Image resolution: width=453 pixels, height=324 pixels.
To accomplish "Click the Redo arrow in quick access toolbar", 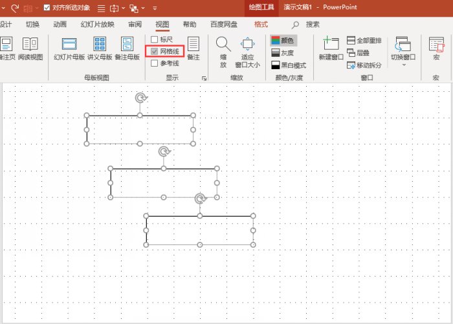I will pos(15,8).
